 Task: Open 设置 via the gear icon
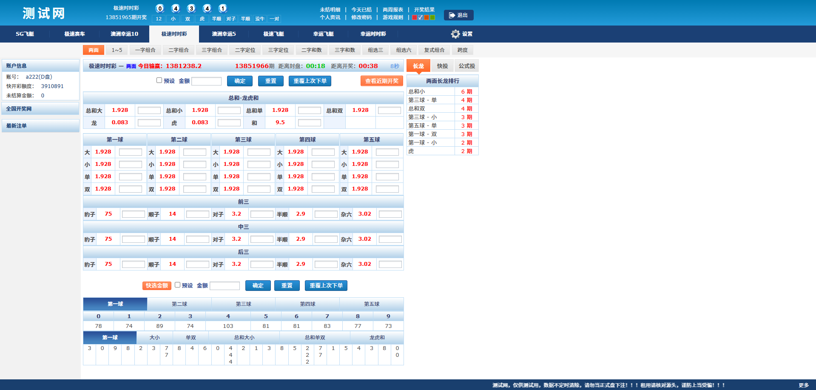click(x=455, y=34)
